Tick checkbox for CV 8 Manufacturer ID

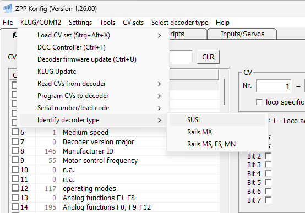pyautogui.click(x=15, y=151)
